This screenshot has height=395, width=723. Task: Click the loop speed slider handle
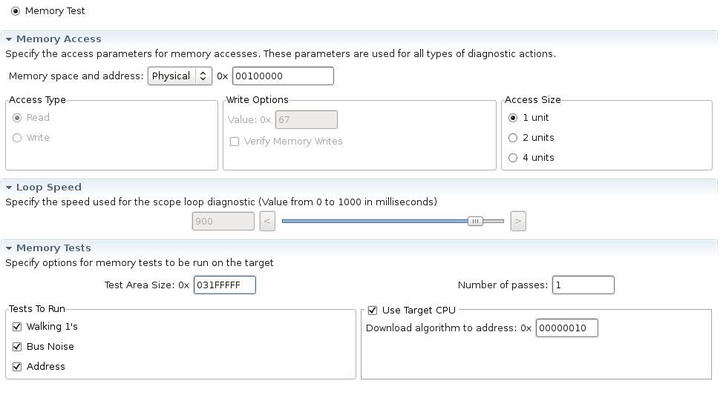point(475,221)
